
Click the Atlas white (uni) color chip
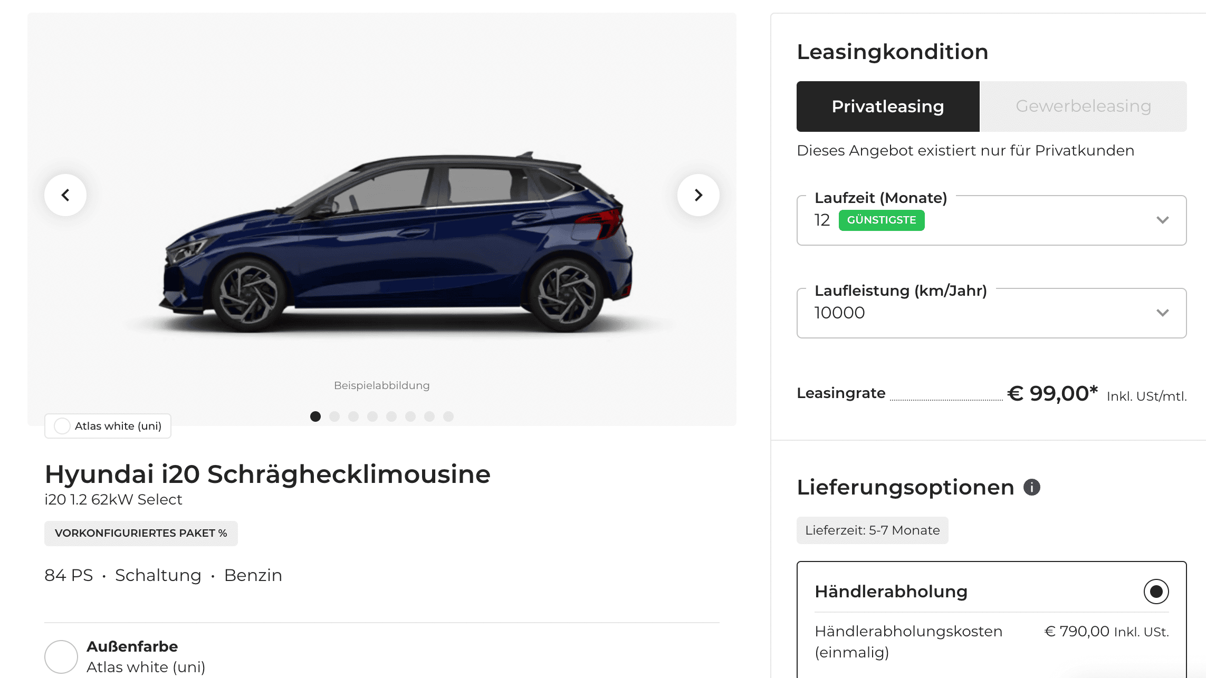(108, 426)
